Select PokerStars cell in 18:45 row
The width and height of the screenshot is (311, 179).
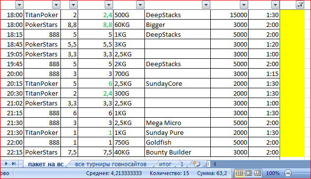(42, 44)
